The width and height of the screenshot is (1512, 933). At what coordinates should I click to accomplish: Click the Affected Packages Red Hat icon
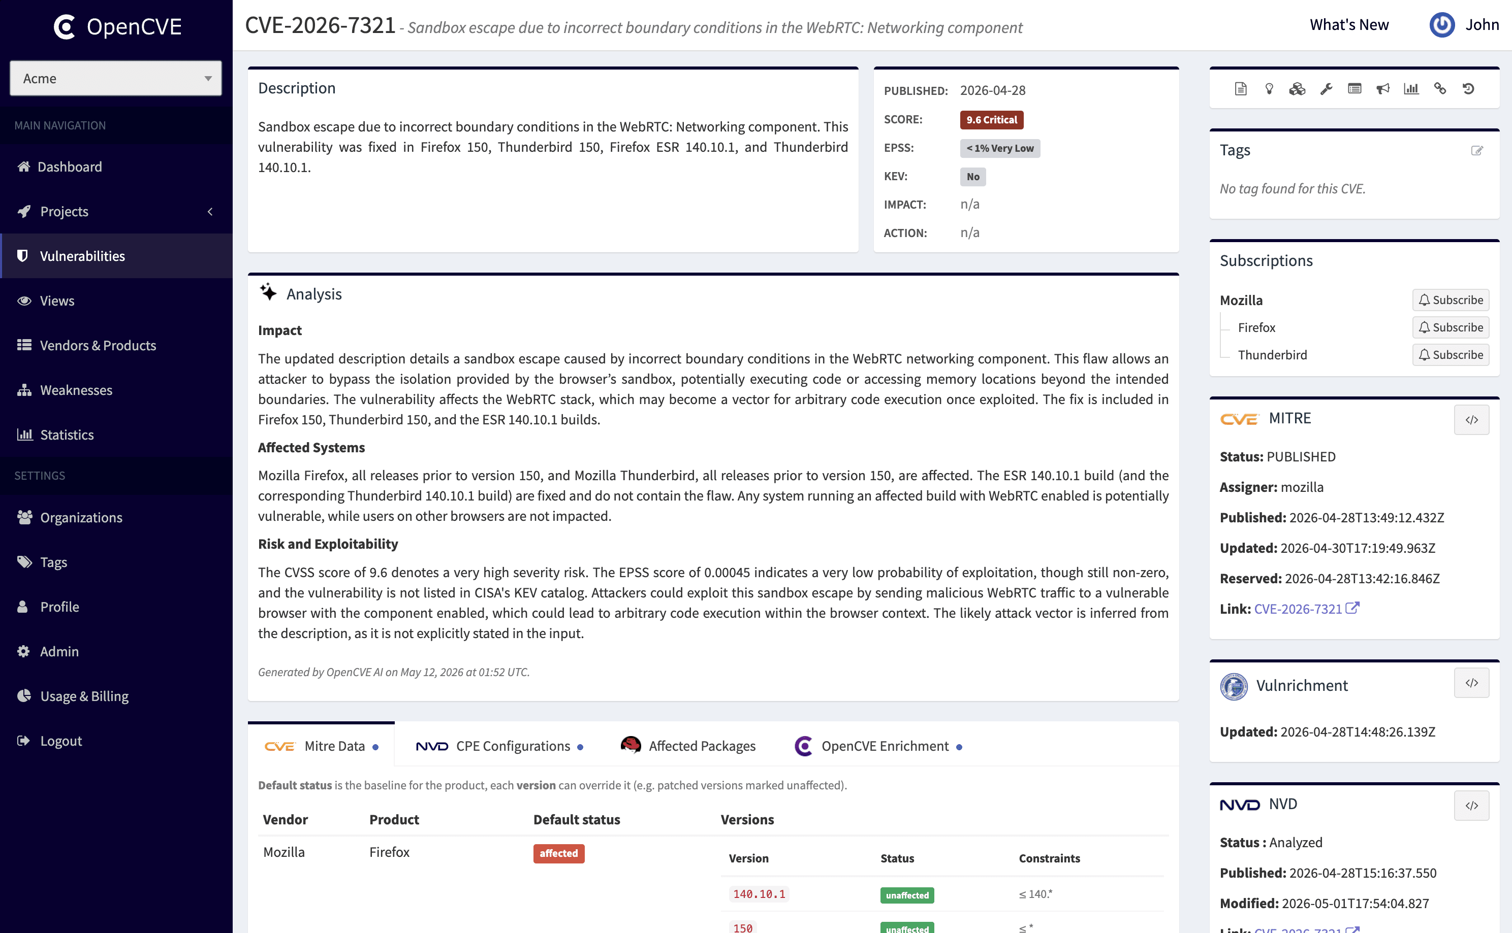[x=631, y=745]
